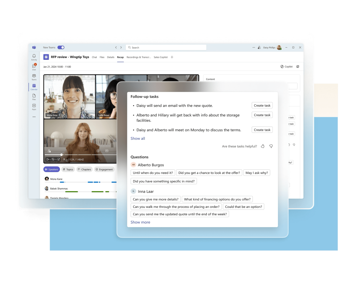
Task: Open Chat in the left sidebar
Action: click(x=34, y=67)
